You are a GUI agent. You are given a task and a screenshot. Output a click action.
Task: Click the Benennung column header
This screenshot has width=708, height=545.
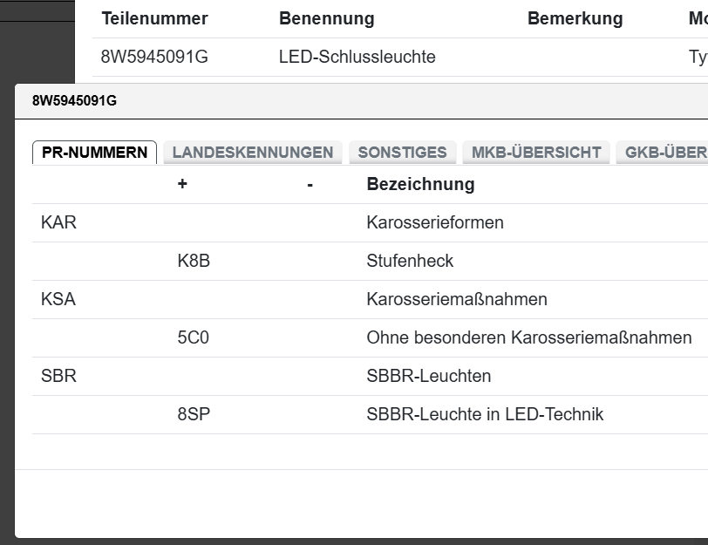pyautogui.click(x=326, y=18)
